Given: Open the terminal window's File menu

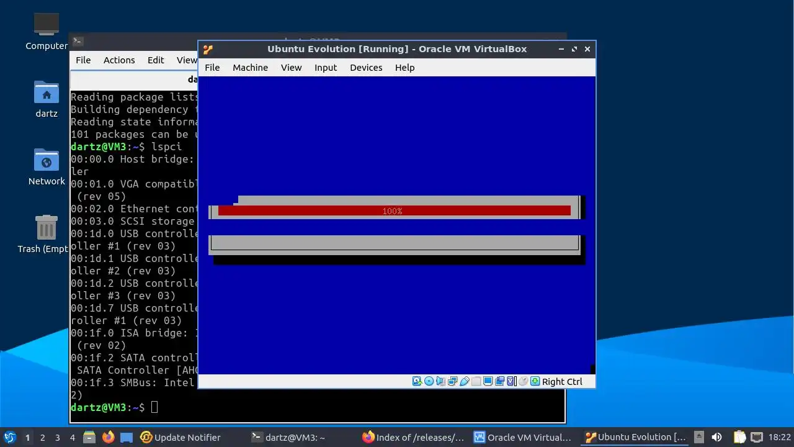Looking at the screenshot, I should coord(83,60).
